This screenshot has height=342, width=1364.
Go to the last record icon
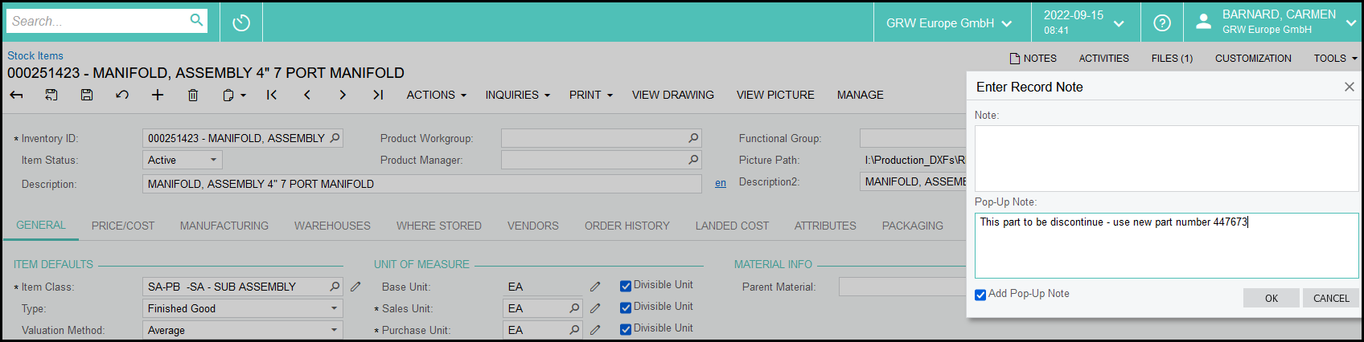(378, 95)
